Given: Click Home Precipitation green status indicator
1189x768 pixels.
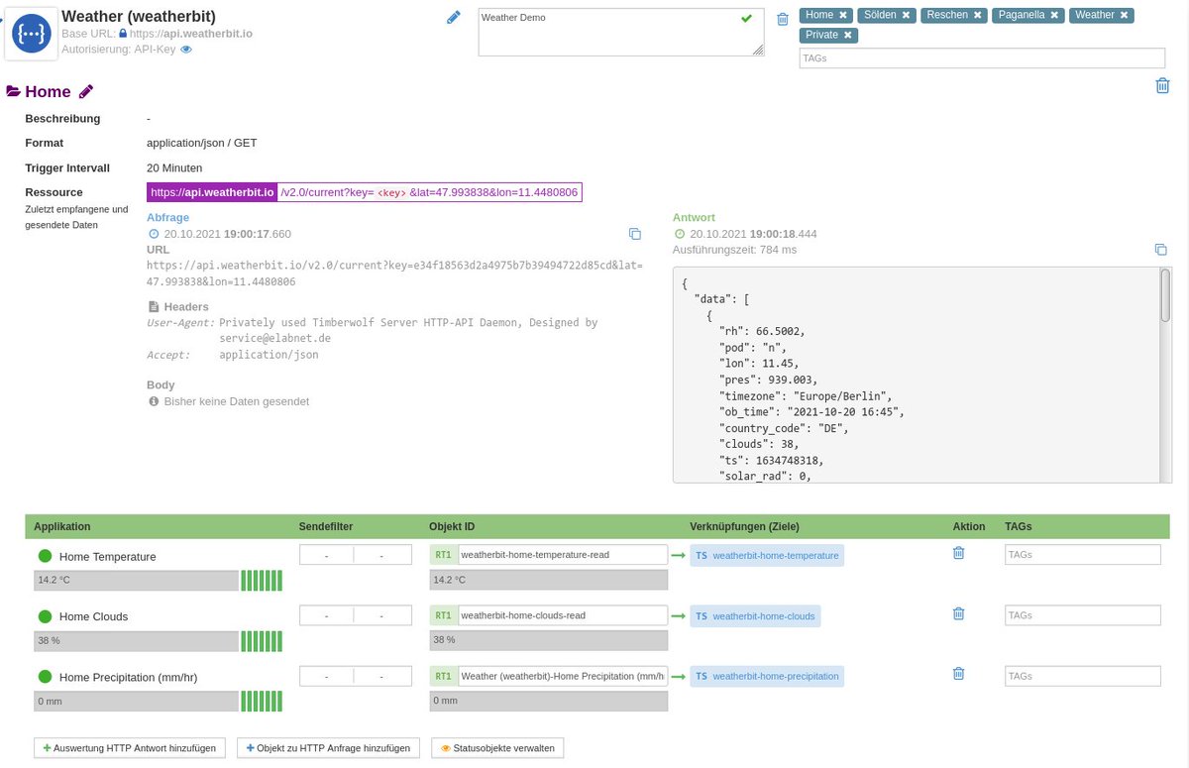Looking at the screenshot, I should pyautogui.click(x=45, y=677).
